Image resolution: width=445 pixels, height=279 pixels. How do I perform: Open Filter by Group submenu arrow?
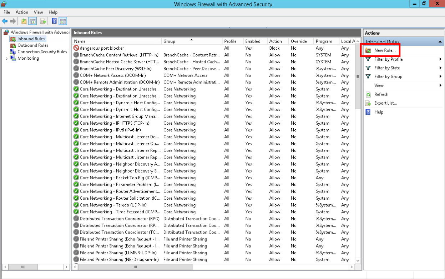coord(441,76)
